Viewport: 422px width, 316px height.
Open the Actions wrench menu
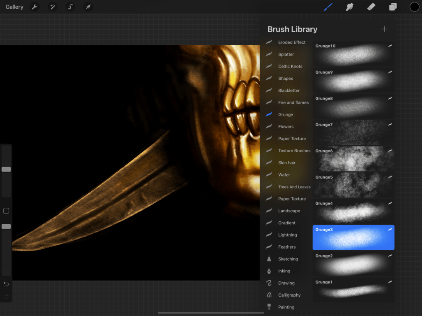tap(35, 7)
